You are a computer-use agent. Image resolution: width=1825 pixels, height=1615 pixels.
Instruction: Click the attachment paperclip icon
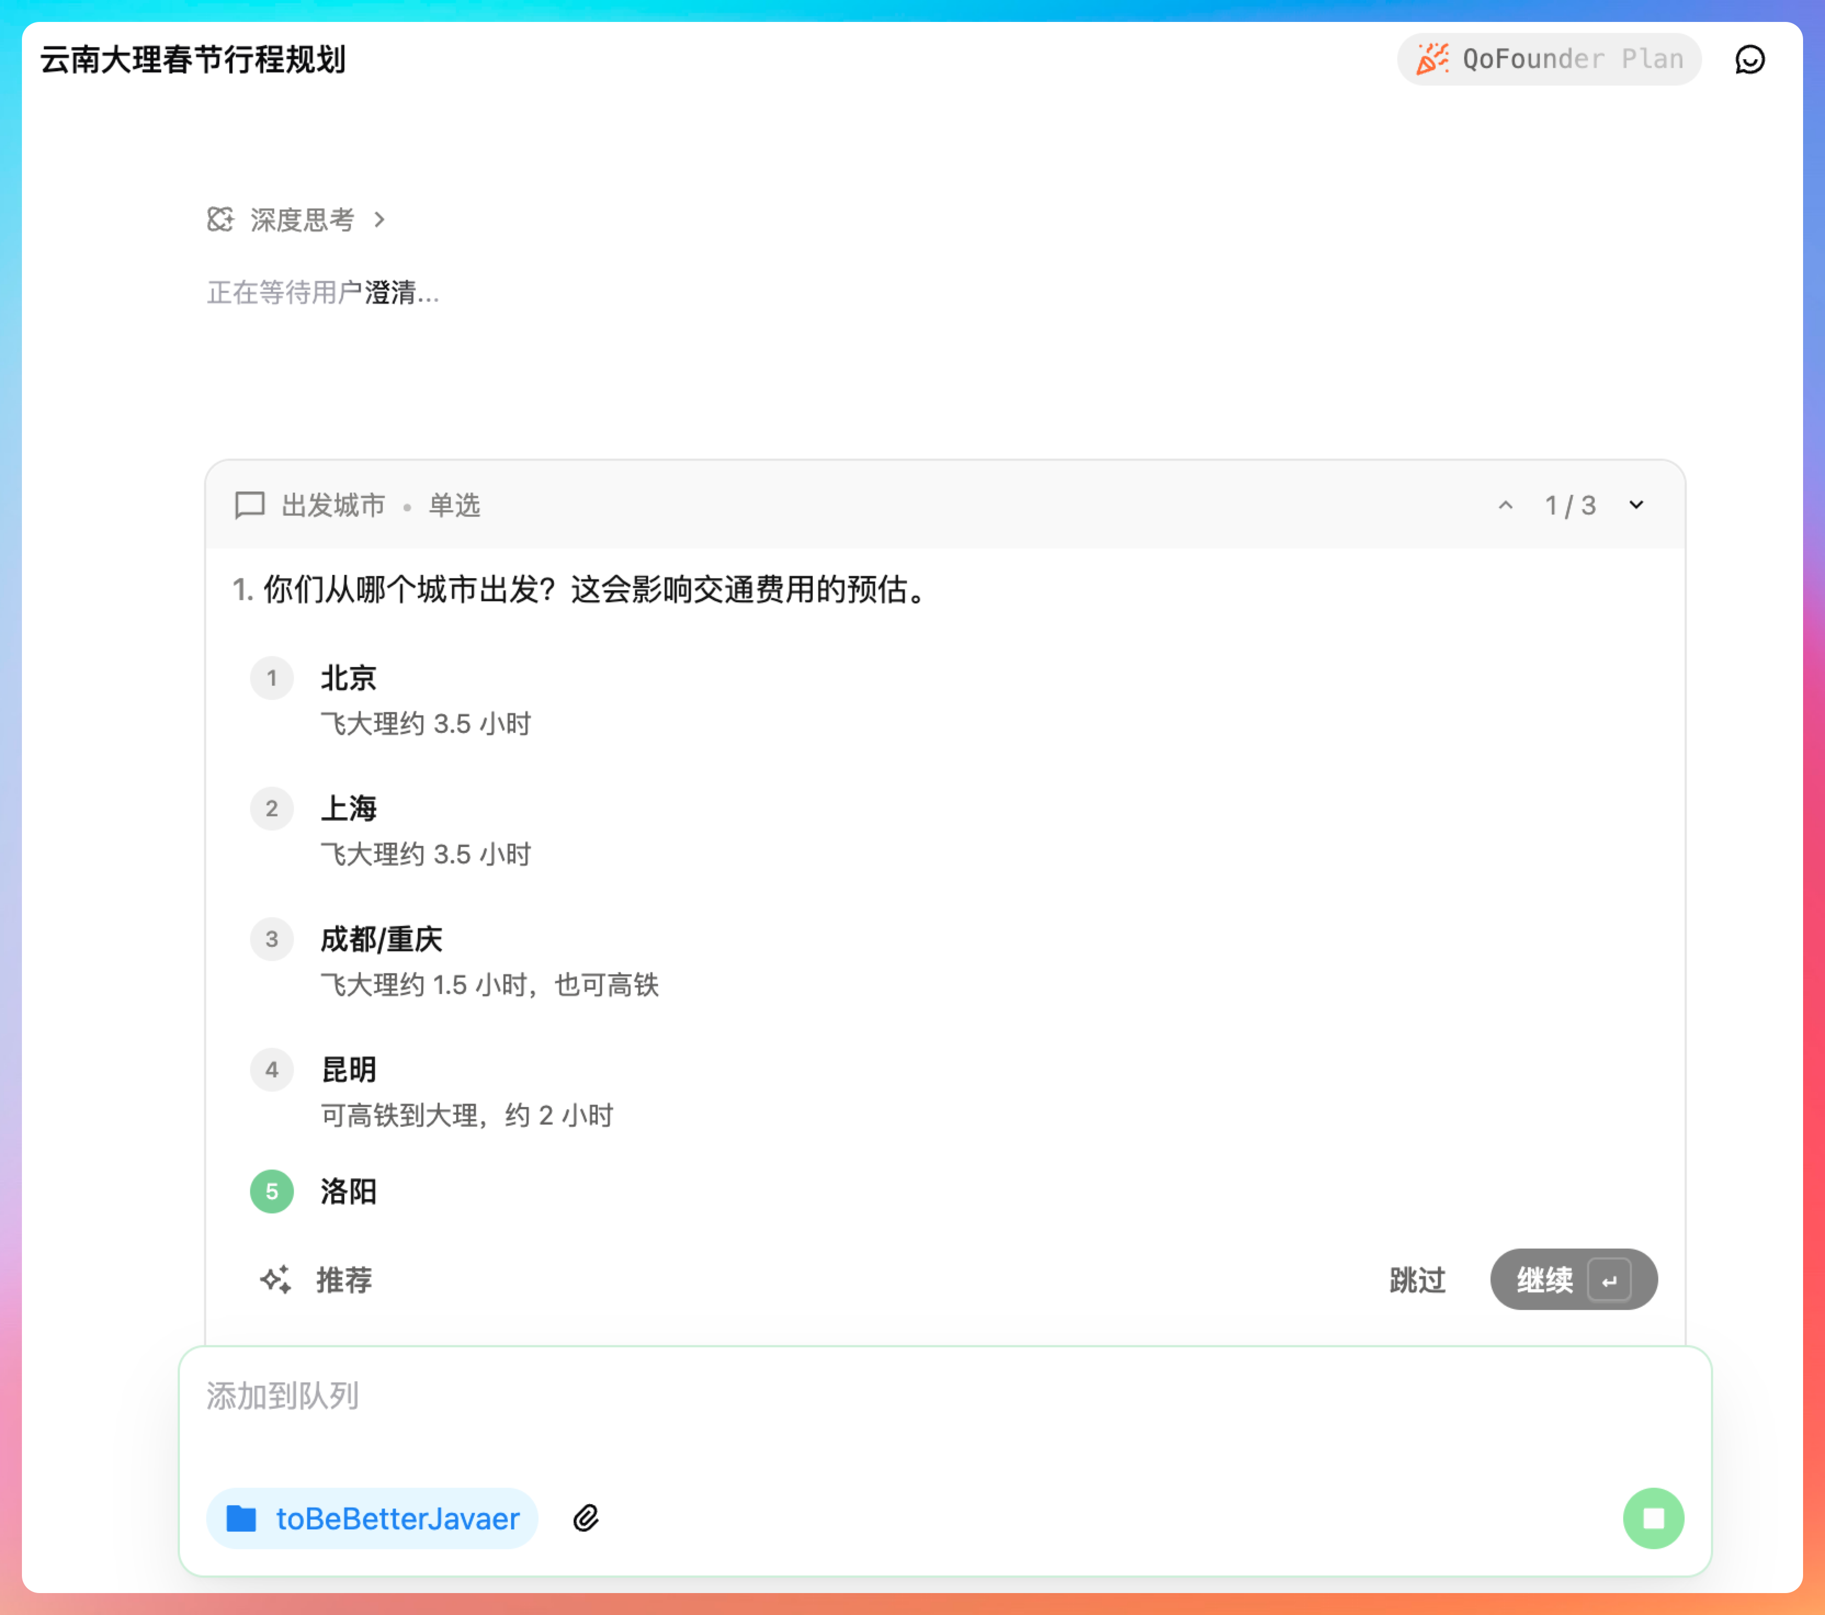tap(586, 1518)
